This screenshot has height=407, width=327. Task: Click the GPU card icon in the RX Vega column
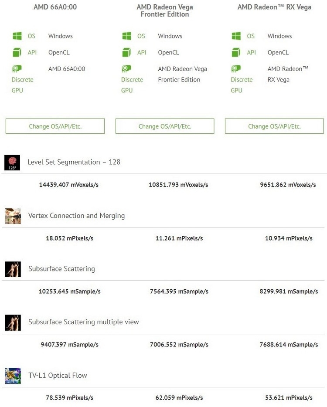pos(236,69)
